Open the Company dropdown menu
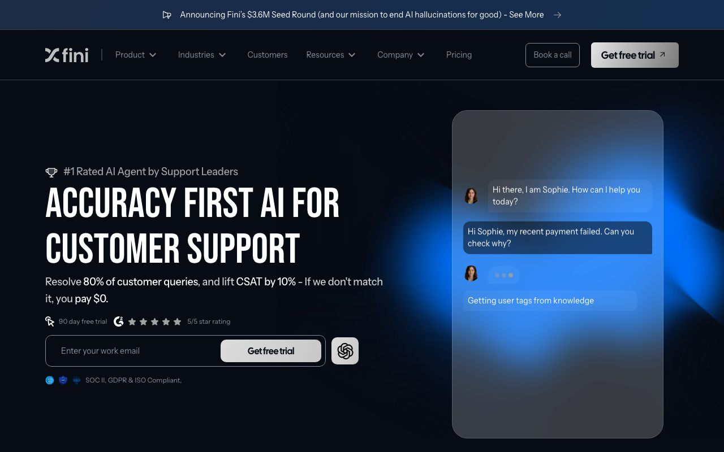The height and width of the screenshot is (452, 724). point(401,55)
